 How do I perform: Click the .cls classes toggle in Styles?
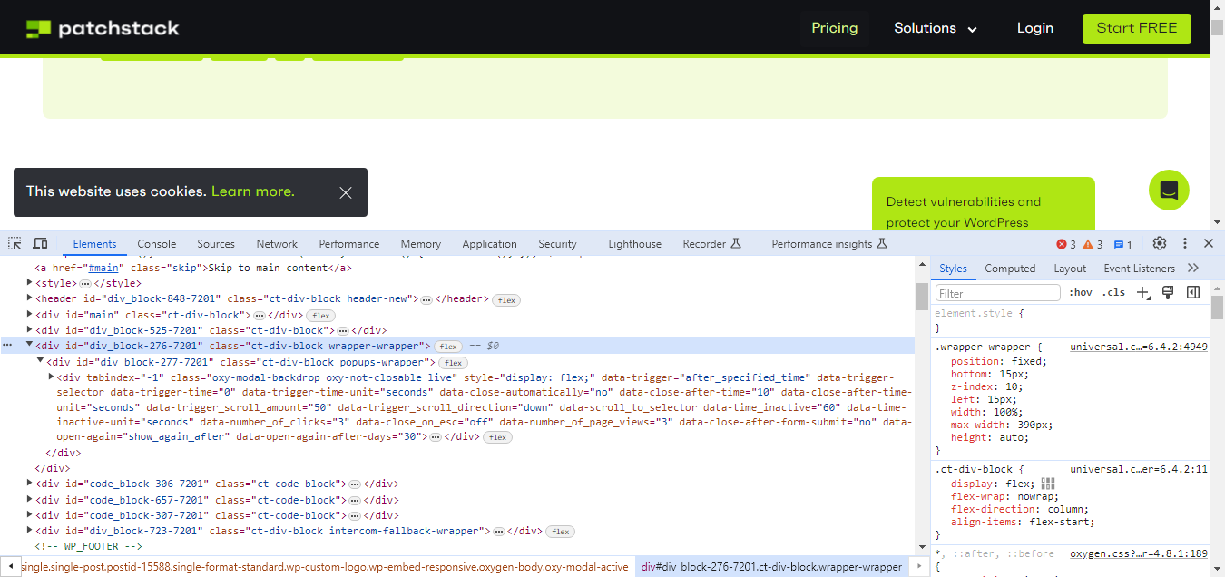tap(1113, 292)
